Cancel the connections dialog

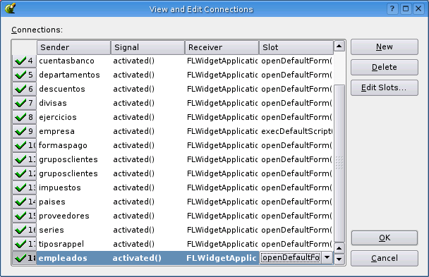click(385, 258)
